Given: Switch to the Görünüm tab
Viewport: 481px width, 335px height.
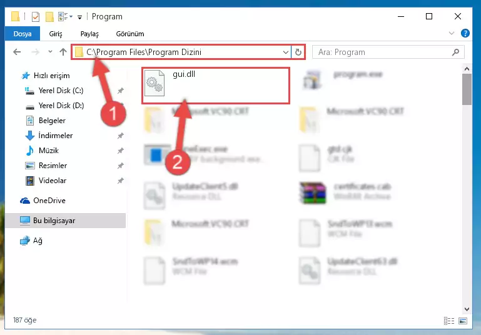Looking at the screenshot, I should pyautogui.click(x=129, y=34).
